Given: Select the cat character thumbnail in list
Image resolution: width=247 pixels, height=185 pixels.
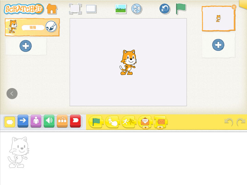Looking at the screenshot, I should click(13, 26).
